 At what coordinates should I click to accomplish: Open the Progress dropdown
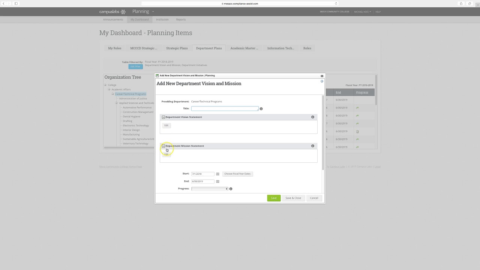(210, 189)
